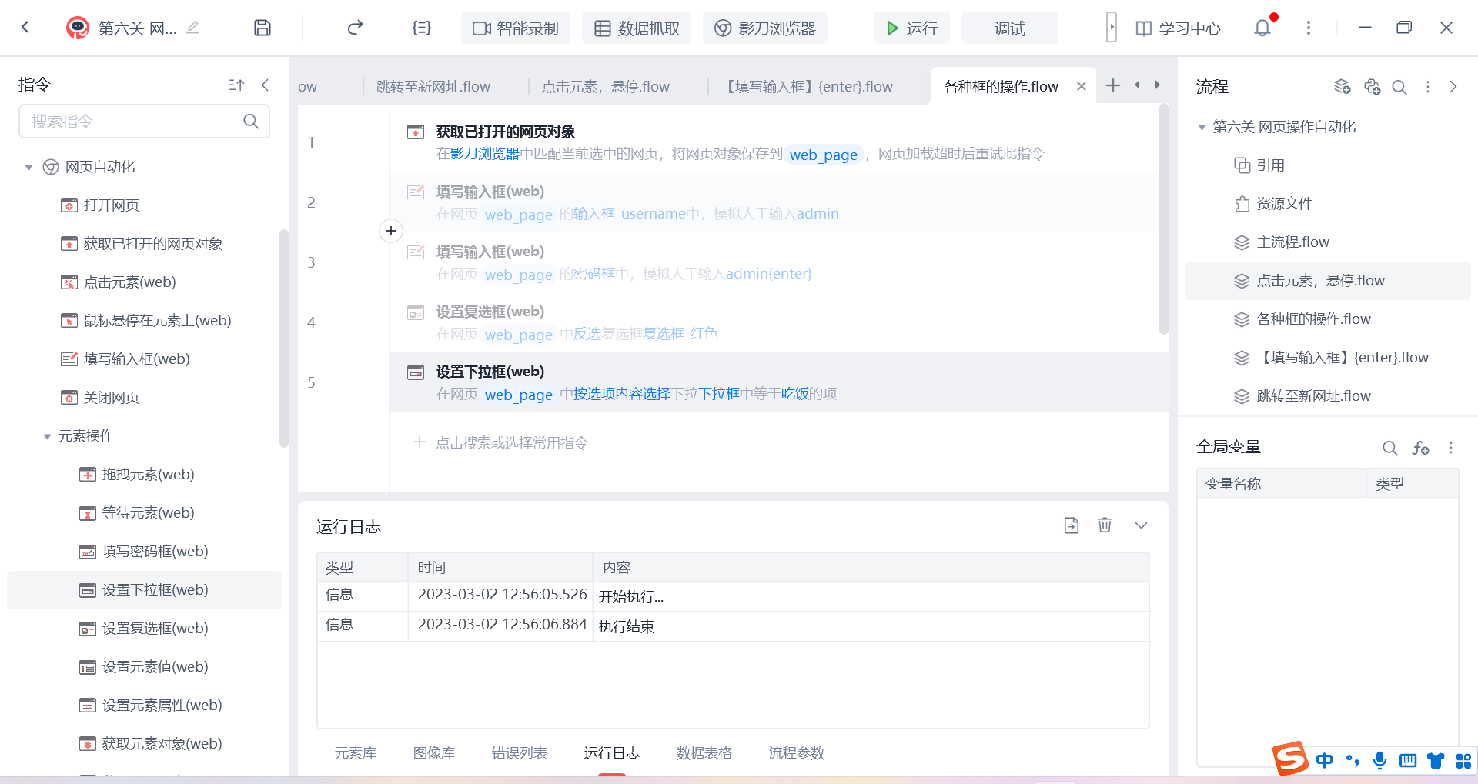Click the second add-module icon in 流程 panel

pyautogui.click(x=1372, y=86)
